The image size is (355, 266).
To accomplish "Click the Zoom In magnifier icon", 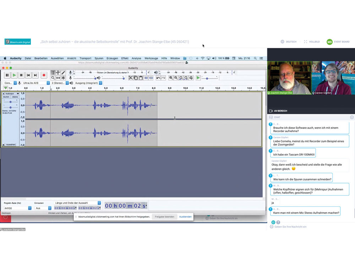I will 171,78.
